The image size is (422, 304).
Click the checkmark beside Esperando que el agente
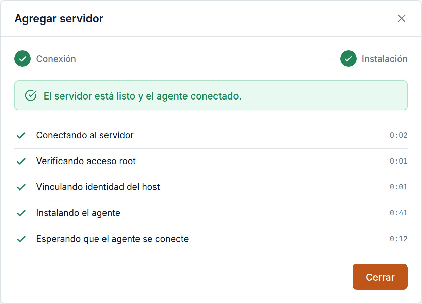[21, 239]
